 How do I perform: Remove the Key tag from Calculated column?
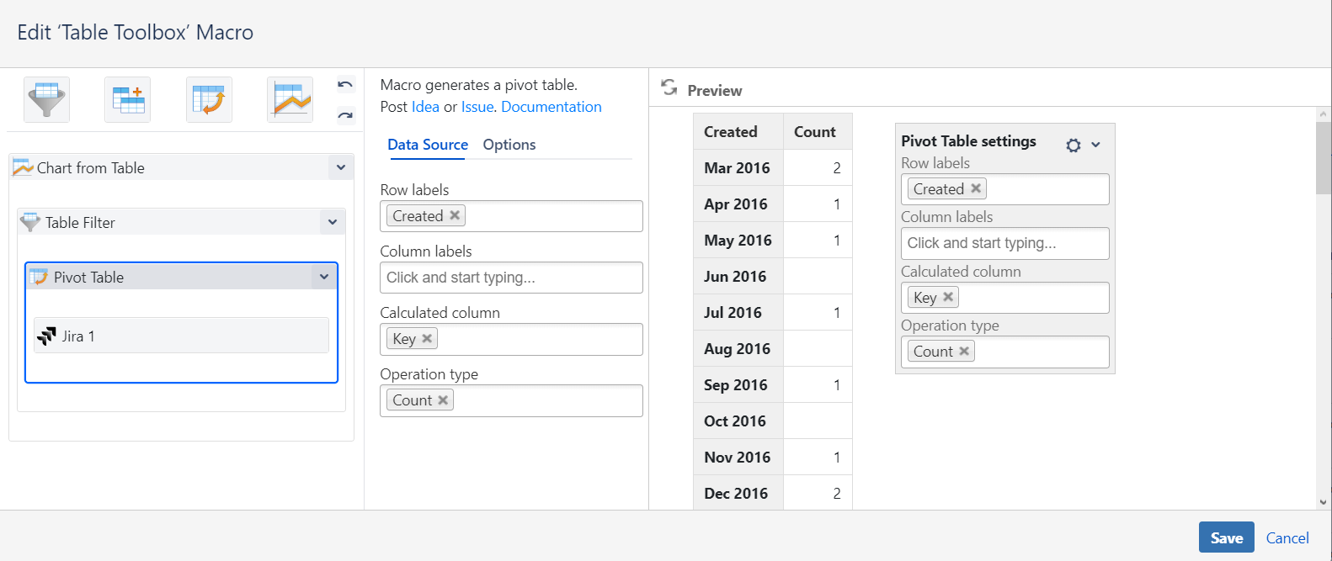[x=427, y=338]
